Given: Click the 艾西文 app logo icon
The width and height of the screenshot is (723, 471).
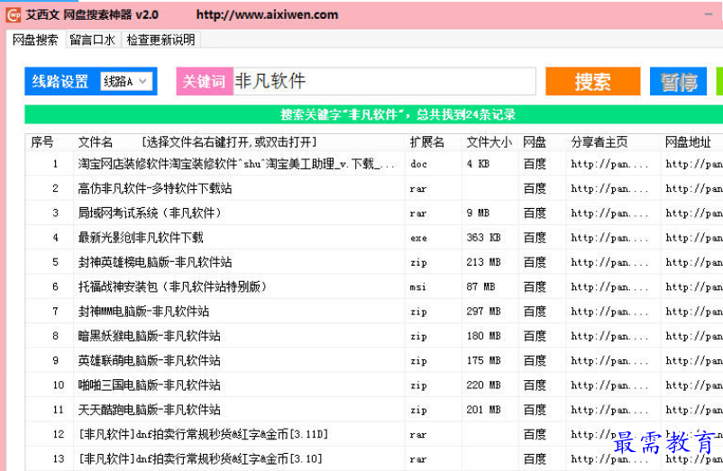Looking at the screenshot, I should (13, 14).
